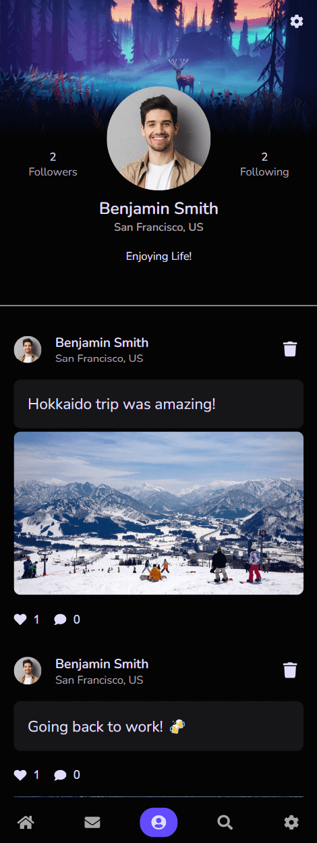
Task: Open settings gear on cover photo
Action: pos(297,22)
